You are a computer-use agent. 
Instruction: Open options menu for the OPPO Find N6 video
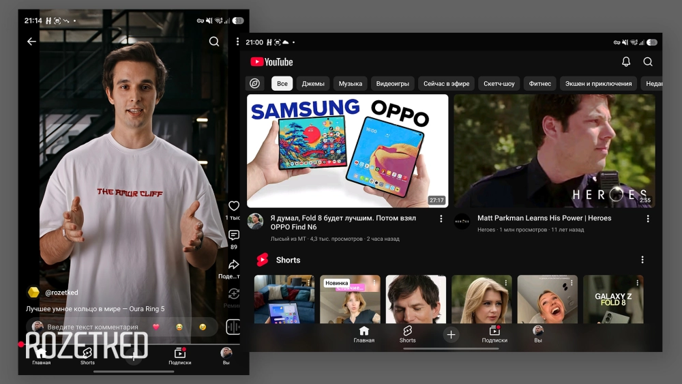pyautogui.click(x=441, y=219)
